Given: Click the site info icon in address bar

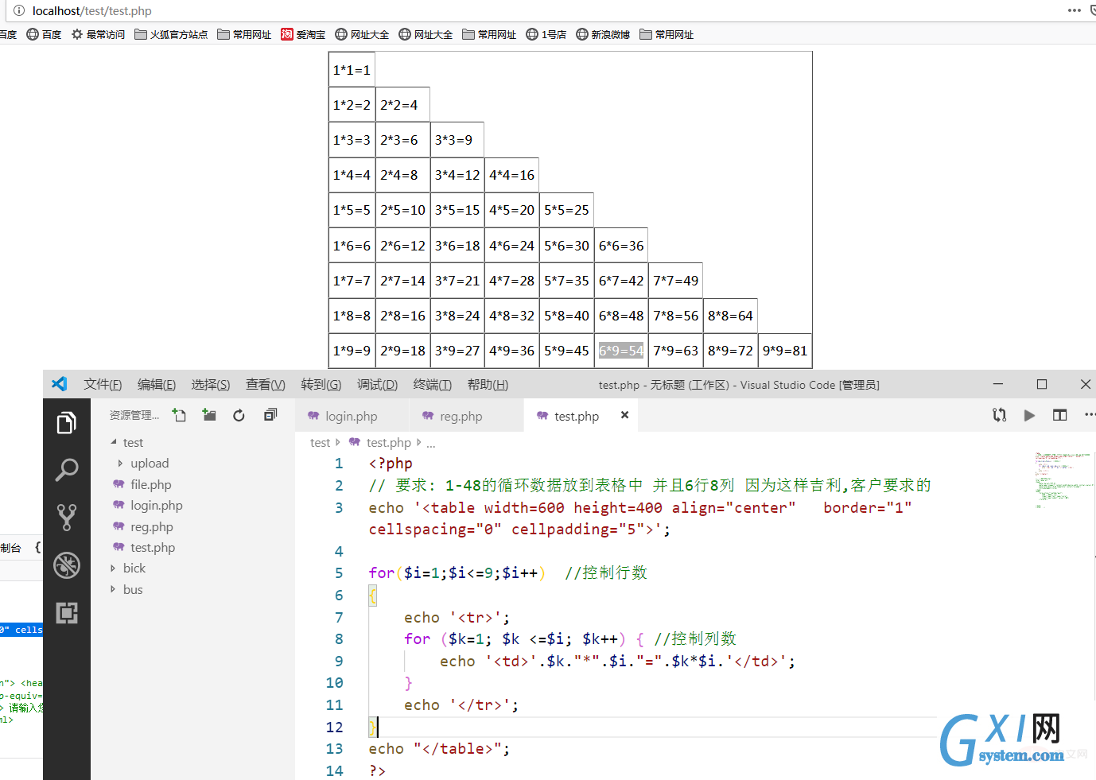Looking at the screenshot, I should (19, 11).
